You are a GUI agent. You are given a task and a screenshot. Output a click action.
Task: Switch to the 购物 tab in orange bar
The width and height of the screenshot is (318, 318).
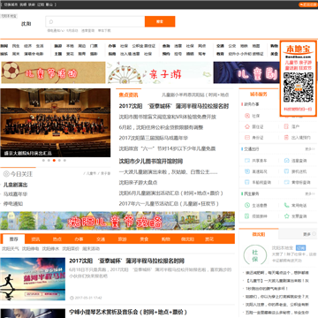[166, 239]
